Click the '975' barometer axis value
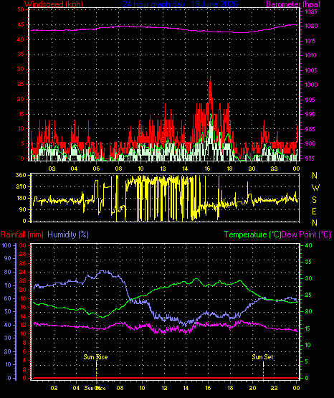Image resolution: width=334 pixels, height=398 pixels. click(x=310, y=158)
